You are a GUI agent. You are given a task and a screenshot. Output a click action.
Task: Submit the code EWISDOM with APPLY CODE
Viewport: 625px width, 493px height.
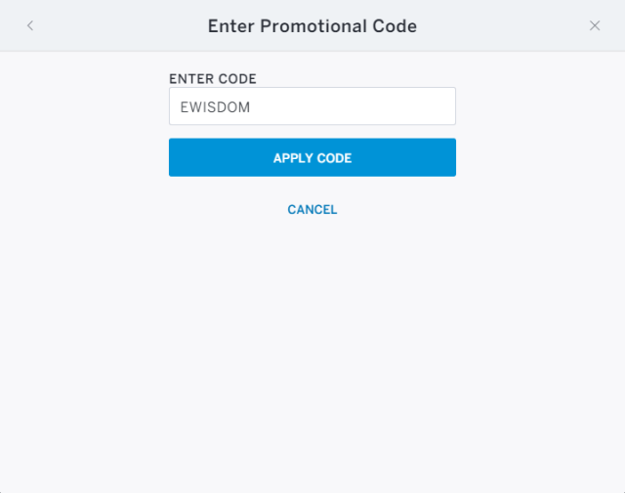click(x=312, y=157)
